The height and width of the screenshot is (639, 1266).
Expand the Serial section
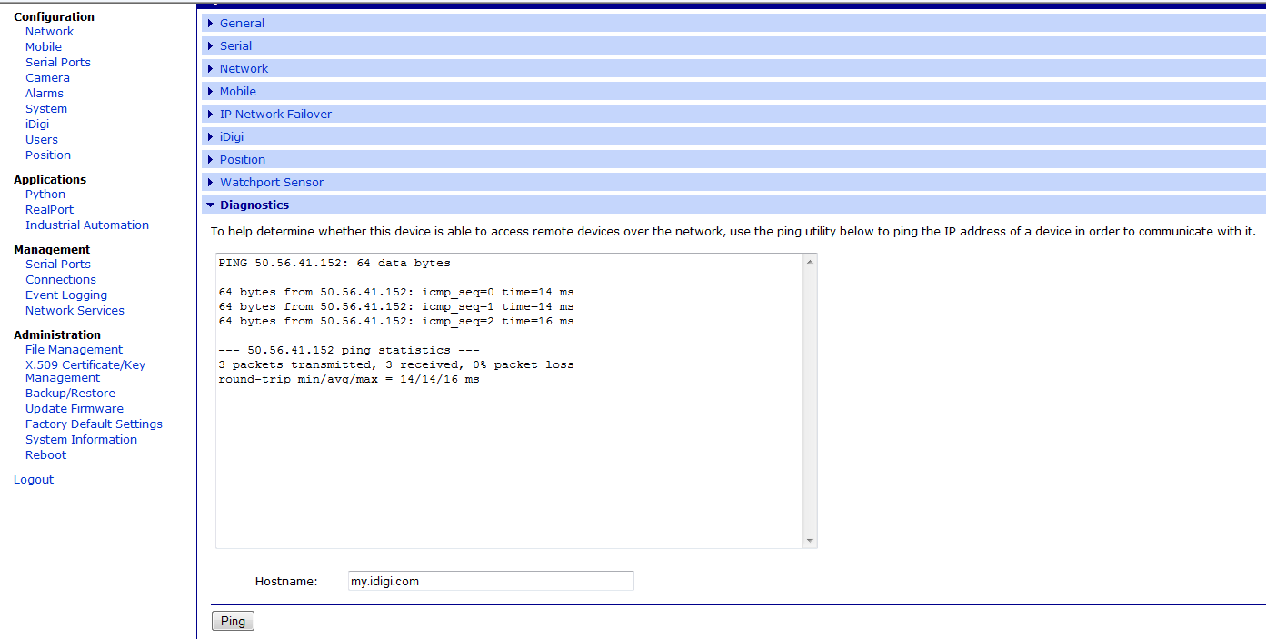pos(235,45)
